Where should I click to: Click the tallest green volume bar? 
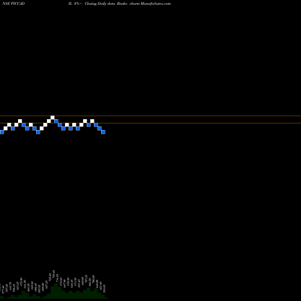(x=56, y=291)
